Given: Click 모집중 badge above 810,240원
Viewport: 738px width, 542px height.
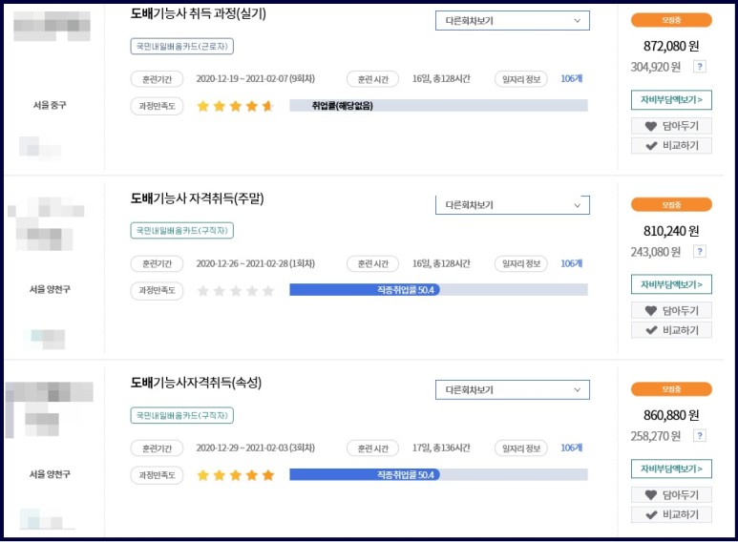Looking at the screenshot, I should click(x=671, y=204).
